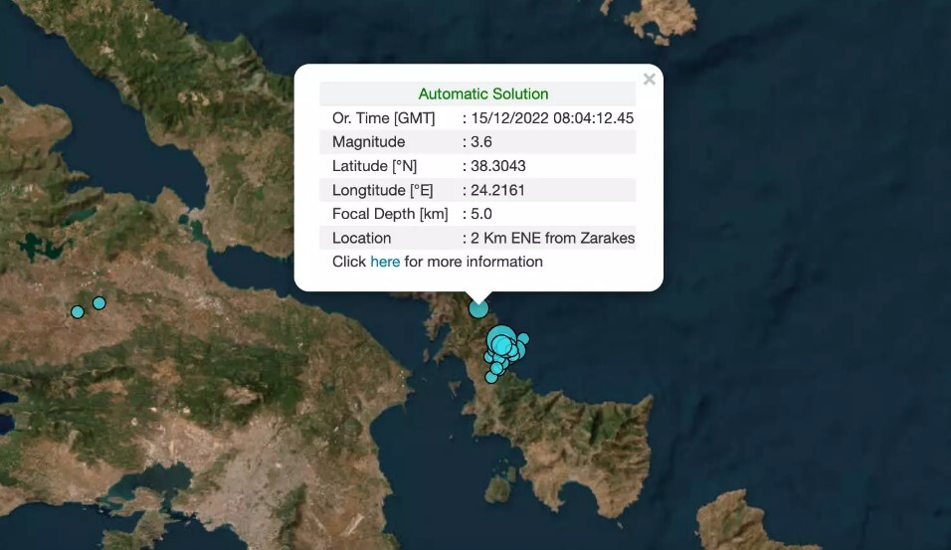Click the focal depth value 5.0

[481, 214]
